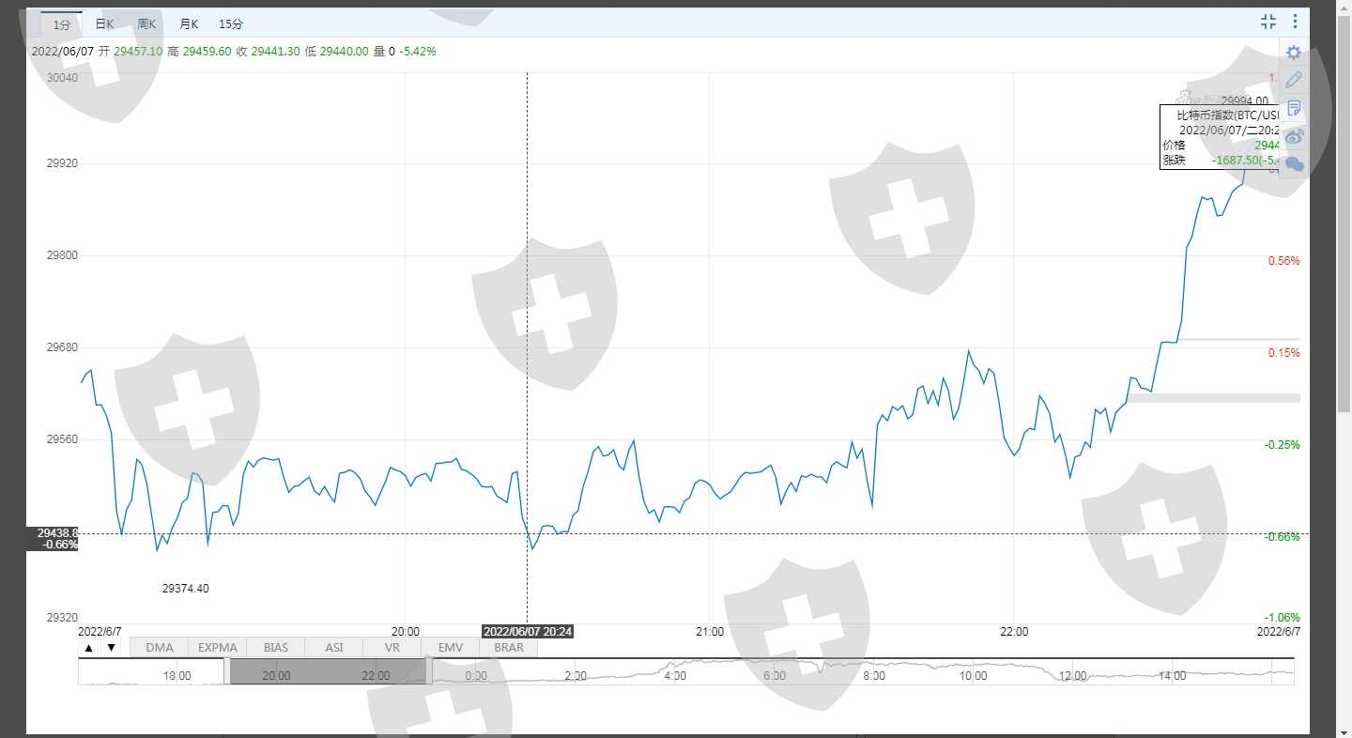Click the 14:00 point in overview timeline
The width and height of the screenshot is (1352, 738).
pyautogui.click(x=1173, y=676)
